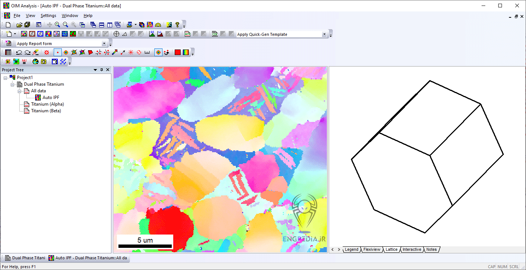Open the Apply Report form dropdown
Screen dimensions: 526x270
pyautogui.click(x=104, y=44)
